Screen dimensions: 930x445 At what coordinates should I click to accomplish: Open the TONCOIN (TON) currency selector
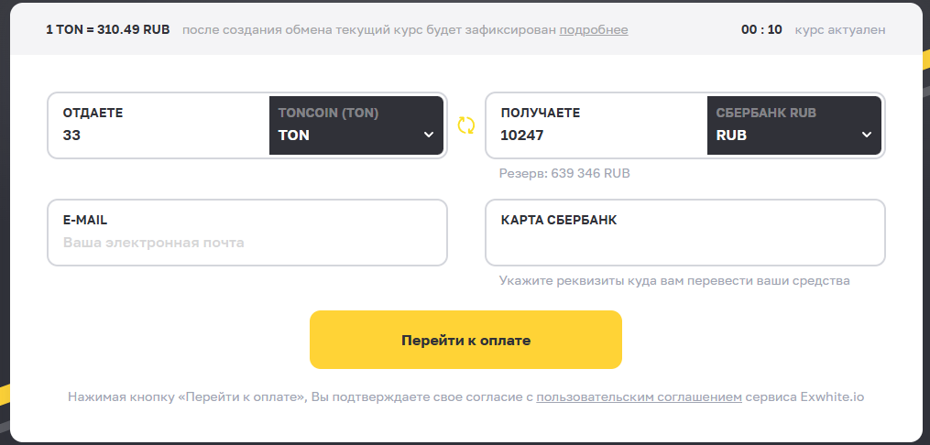(x=356, y=125)
